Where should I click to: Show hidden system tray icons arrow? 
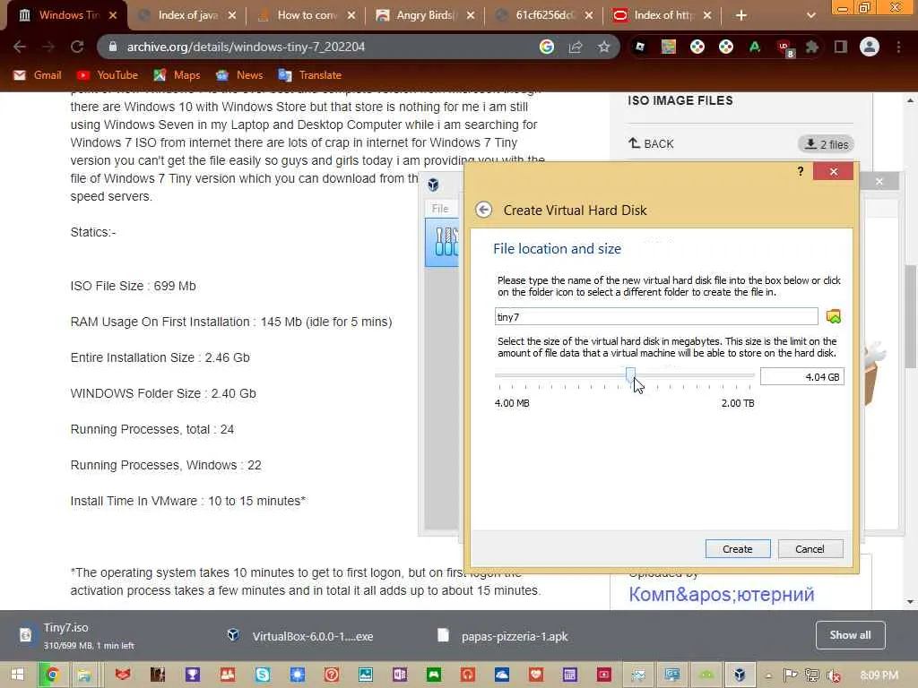pos(768,675)
